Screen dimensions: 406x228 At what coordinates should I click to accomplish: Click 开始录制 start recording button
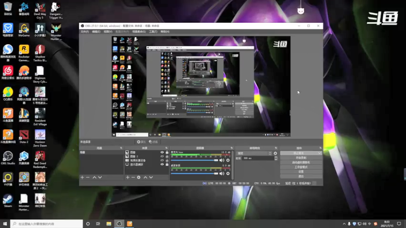[x=301, y=158]
